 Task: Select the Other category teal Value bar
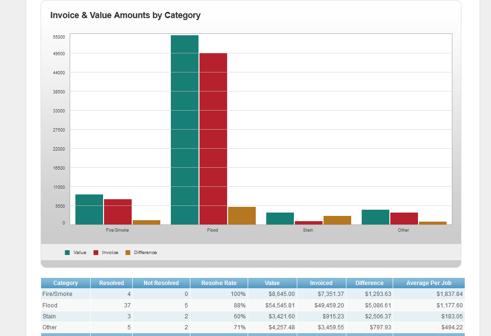point(376,217)
